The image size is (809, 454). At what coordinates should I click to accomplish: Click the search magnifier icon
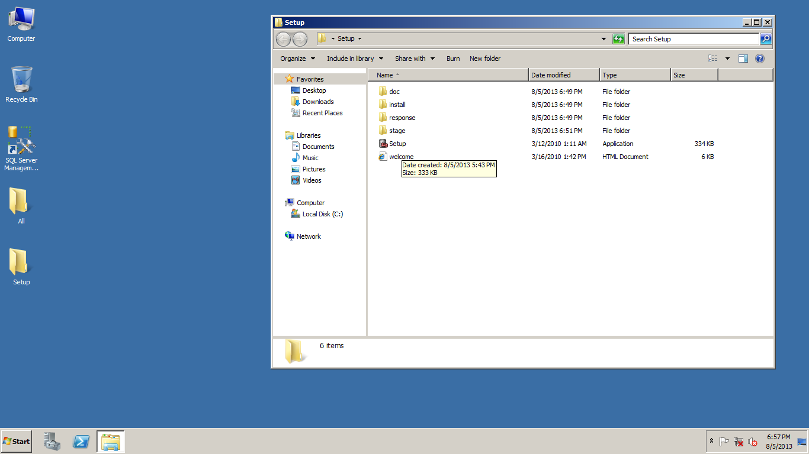click(x=766, y=39)
